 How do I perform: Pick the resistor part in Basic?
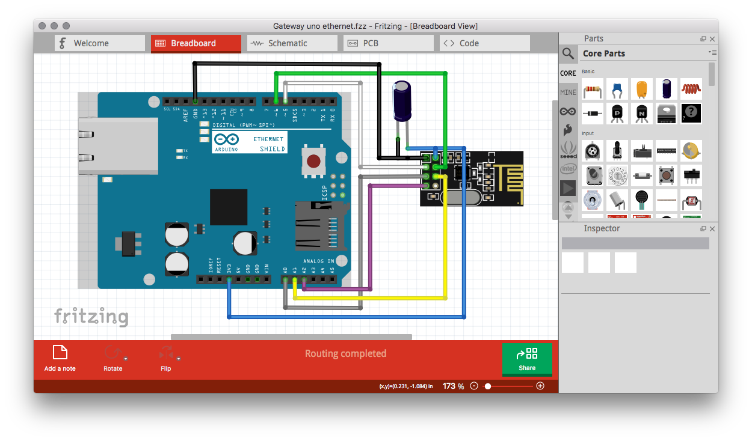593,89
